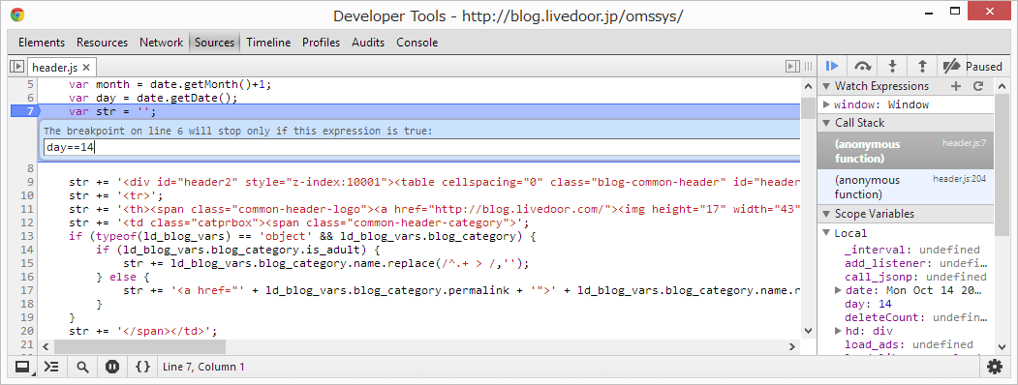
Task: Click the _interval: undefined variable
Action: point(911,250)
